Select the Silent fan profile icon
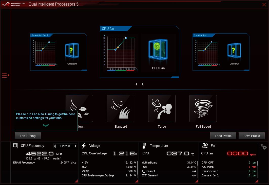The width and height of the screenshot is (269, 185). (79, 108)
